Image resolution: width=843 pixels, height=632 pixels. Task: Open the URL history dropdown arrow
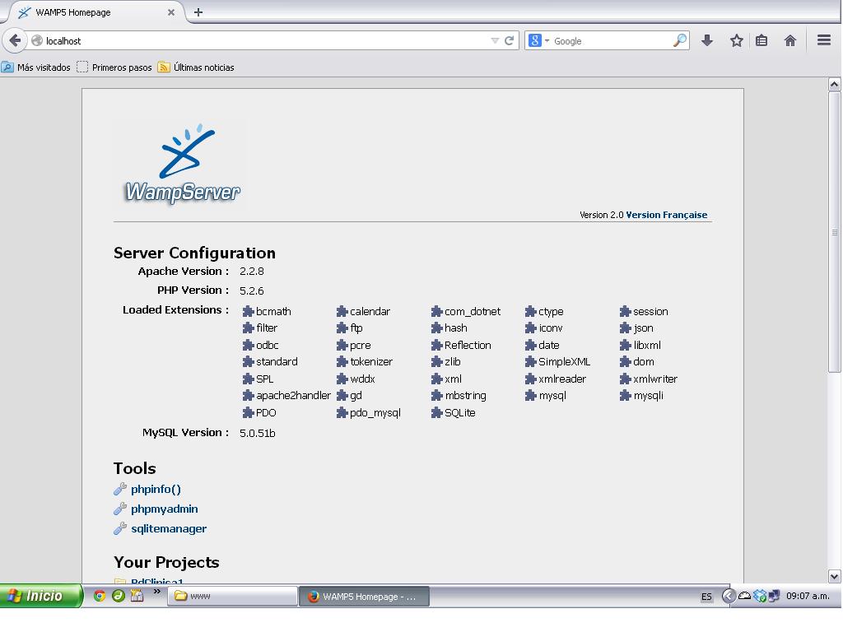[495, 41]
